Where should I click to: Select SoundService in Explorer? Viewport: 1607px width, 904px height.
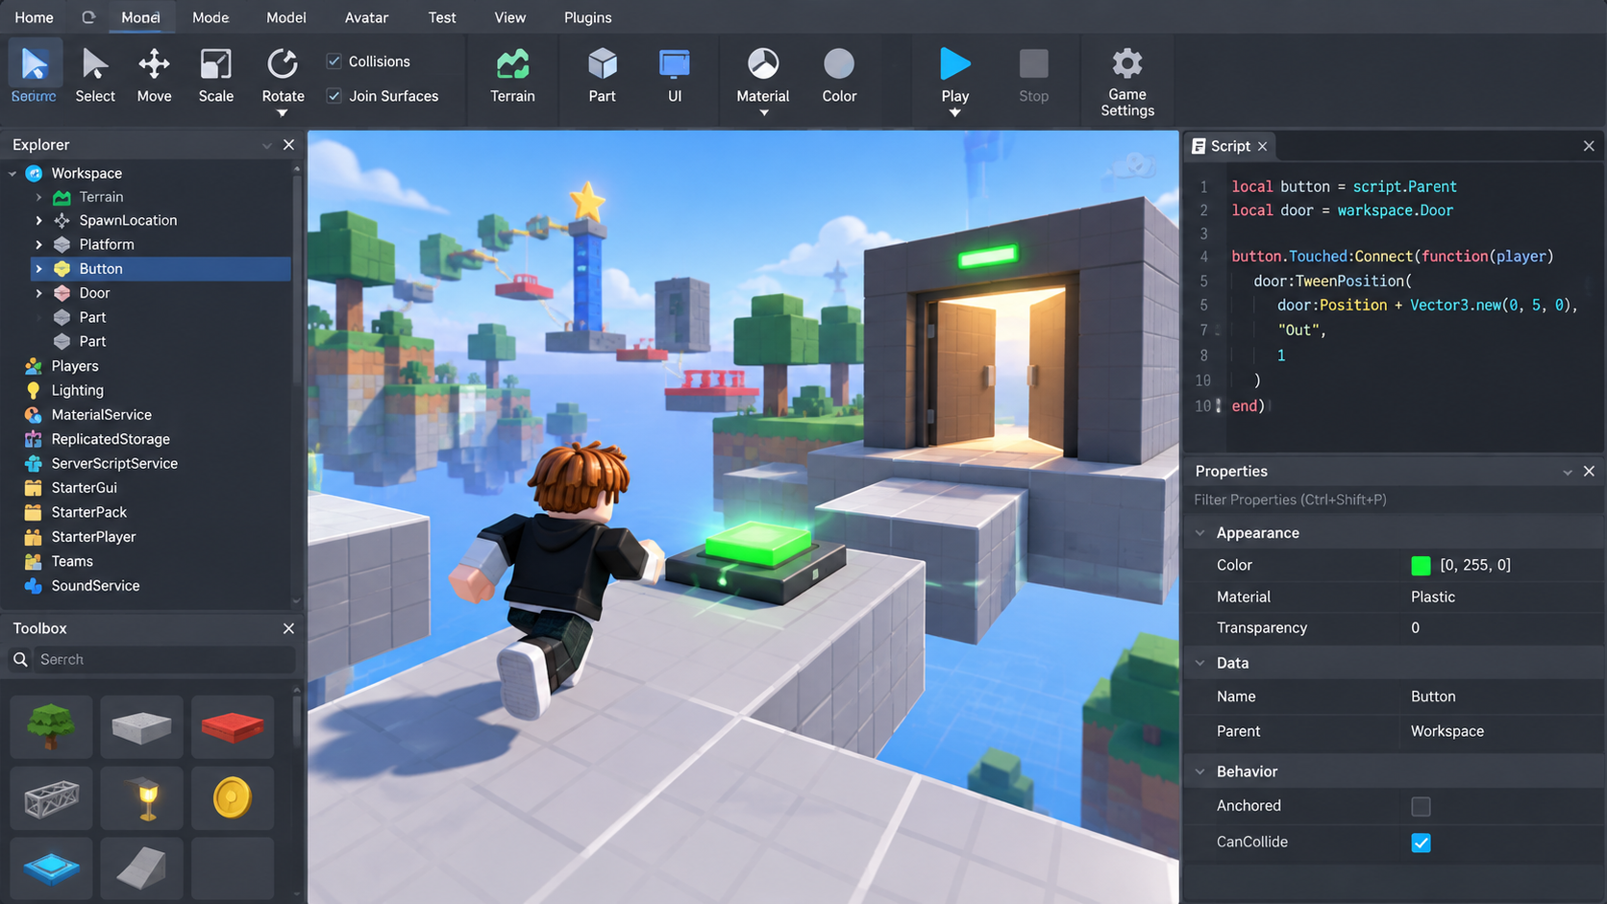coord(95,585)
